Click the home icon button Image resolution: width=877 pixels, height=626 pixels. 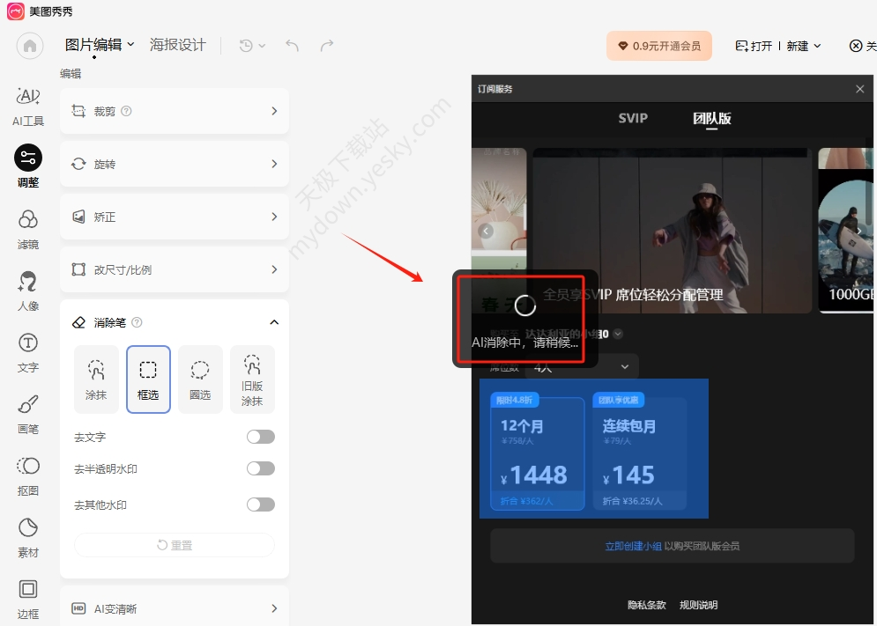click(x=30, y=46)
